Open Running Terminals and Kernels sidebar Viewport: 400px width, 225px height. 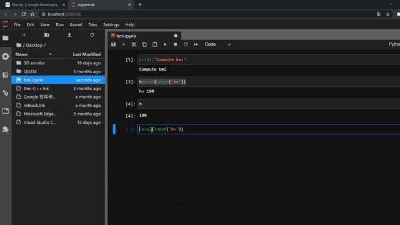coord(6,56)
